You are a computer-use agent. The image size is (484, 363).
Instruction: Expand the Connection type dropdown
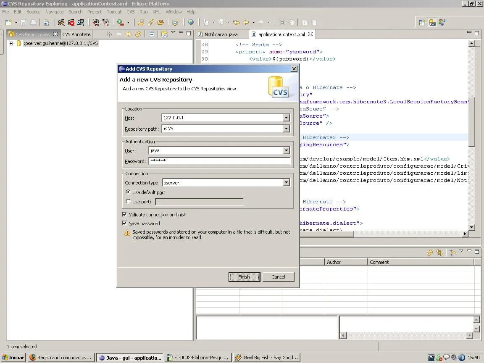(286, 183)
